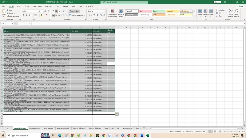Image resolution: width=246 pixels, height=138 pixels.
Task: Click the Quick Analysis icon
Action: [x=117, y=114]
